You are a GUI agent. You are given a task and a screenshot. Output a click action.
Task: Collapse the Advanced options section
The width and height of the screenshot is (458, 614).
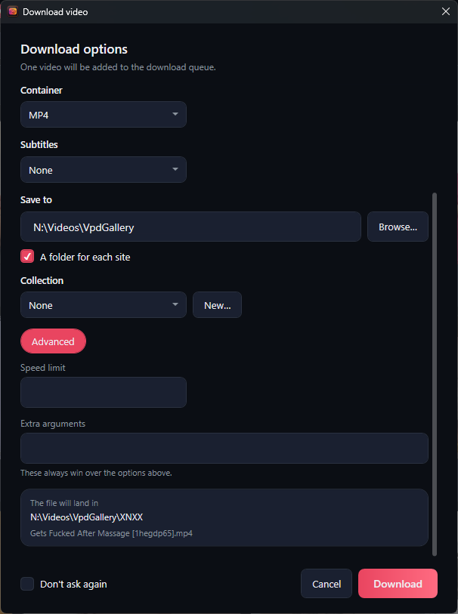[54, 341]
